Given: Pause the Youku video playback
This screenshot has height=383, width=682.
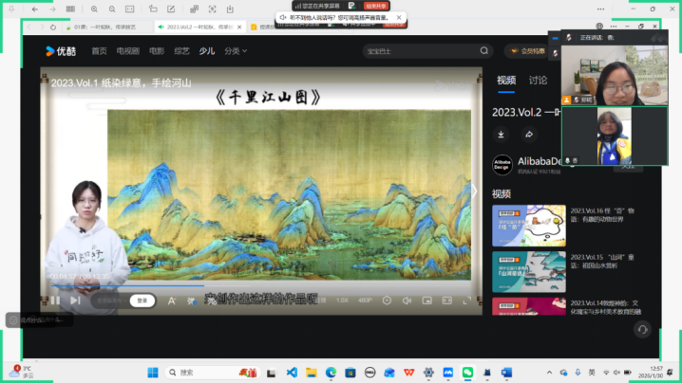Looking at the screenshot, I should pyautogui.click(x=55, y=301).
